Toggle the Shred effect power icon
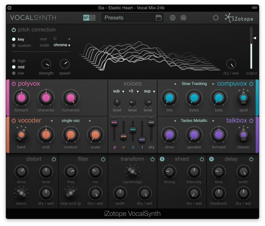Image resolution: width=265 pixels, height=226 pixels. [202, 159]
